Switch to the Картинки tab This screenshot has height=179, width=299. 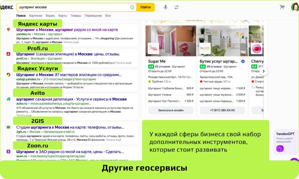36,15
